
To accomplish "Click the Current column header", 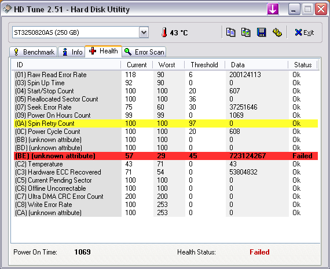I will pyautogui.click(x=137, y=65).
